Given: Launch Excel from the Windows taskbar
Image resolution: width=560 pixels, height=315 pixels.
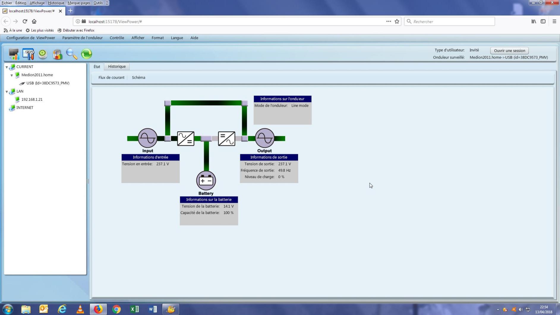Looking at the screenshot, I should click(135, 309).
